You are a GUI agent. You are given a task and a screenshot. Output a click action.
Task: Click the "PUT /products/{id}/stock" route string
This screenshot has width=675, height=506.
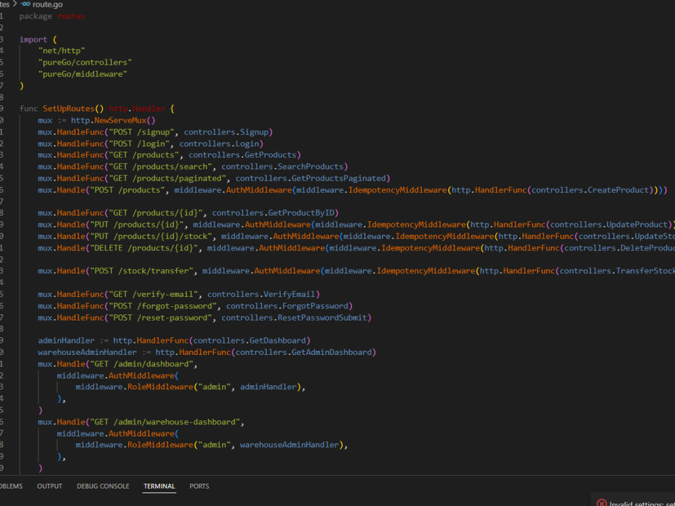tap(151, 236)
